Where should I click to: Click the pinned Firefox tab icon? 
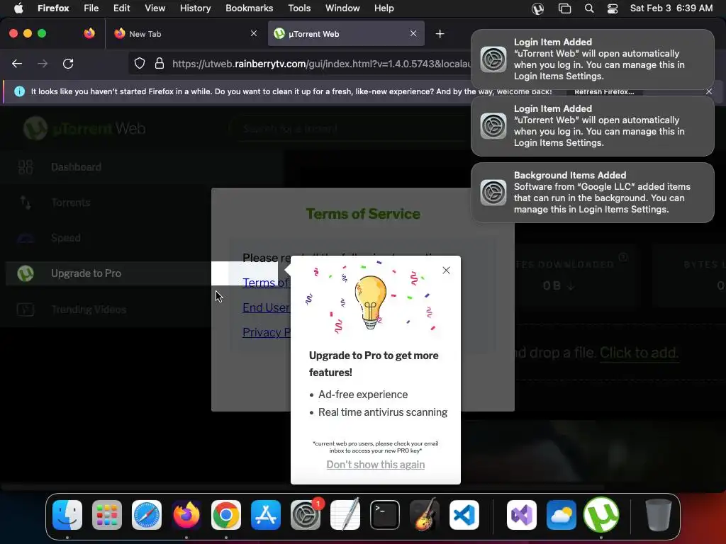[89, 33]
